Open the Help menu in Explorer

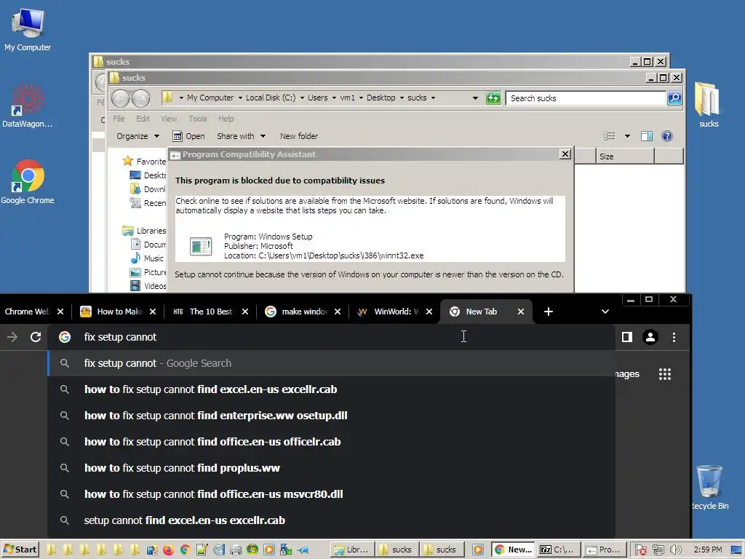(x=226, y=119)
